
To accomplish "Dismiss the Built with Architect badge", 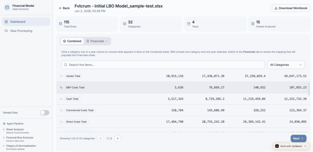I will click(x=305, y=146).
